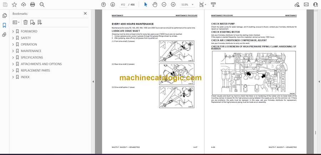Image resolution: width=321 pixels, height=155 pixels.
Task: Send the file by email icon
Action: pyautogui.click(x=306, y=5)
